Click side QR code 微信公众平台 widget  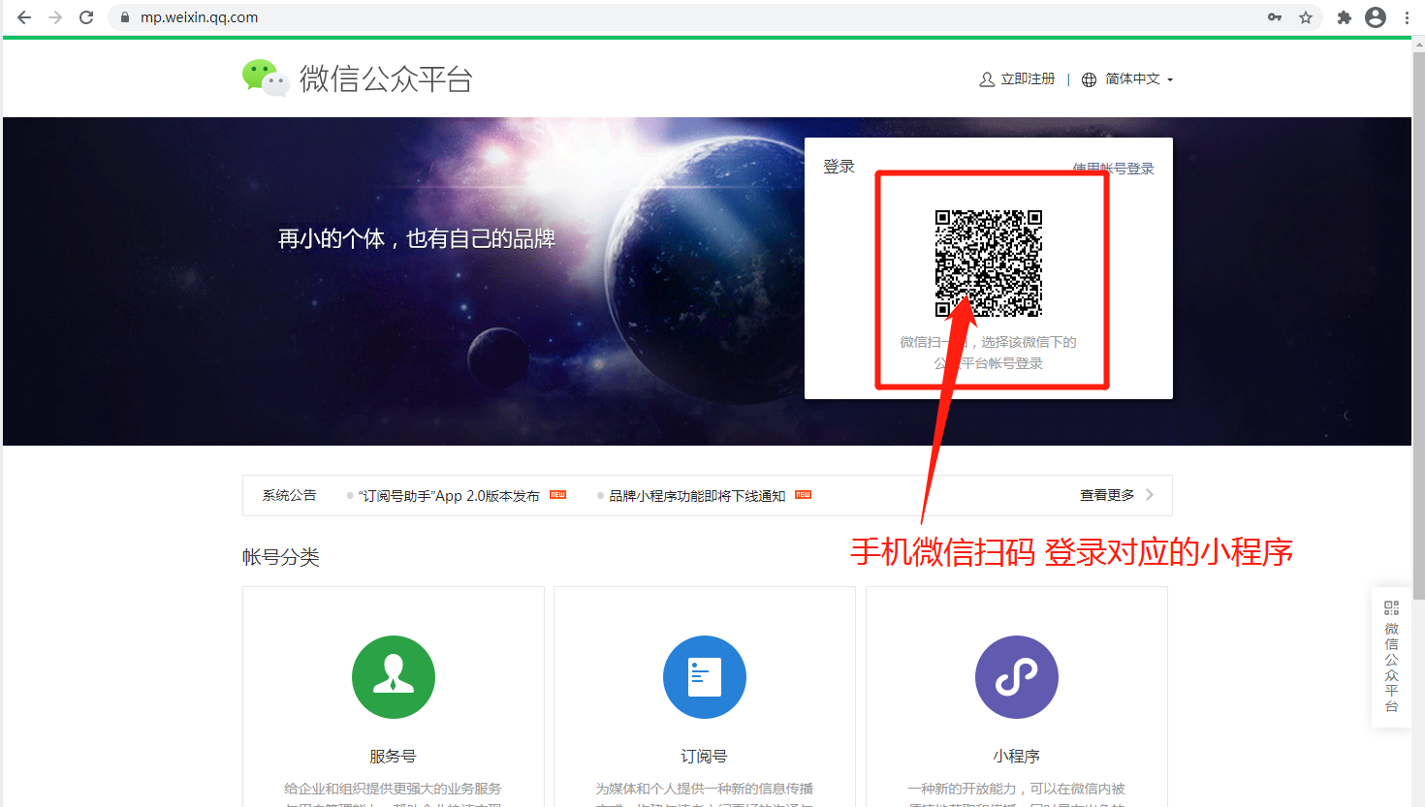coord(1391,657)
